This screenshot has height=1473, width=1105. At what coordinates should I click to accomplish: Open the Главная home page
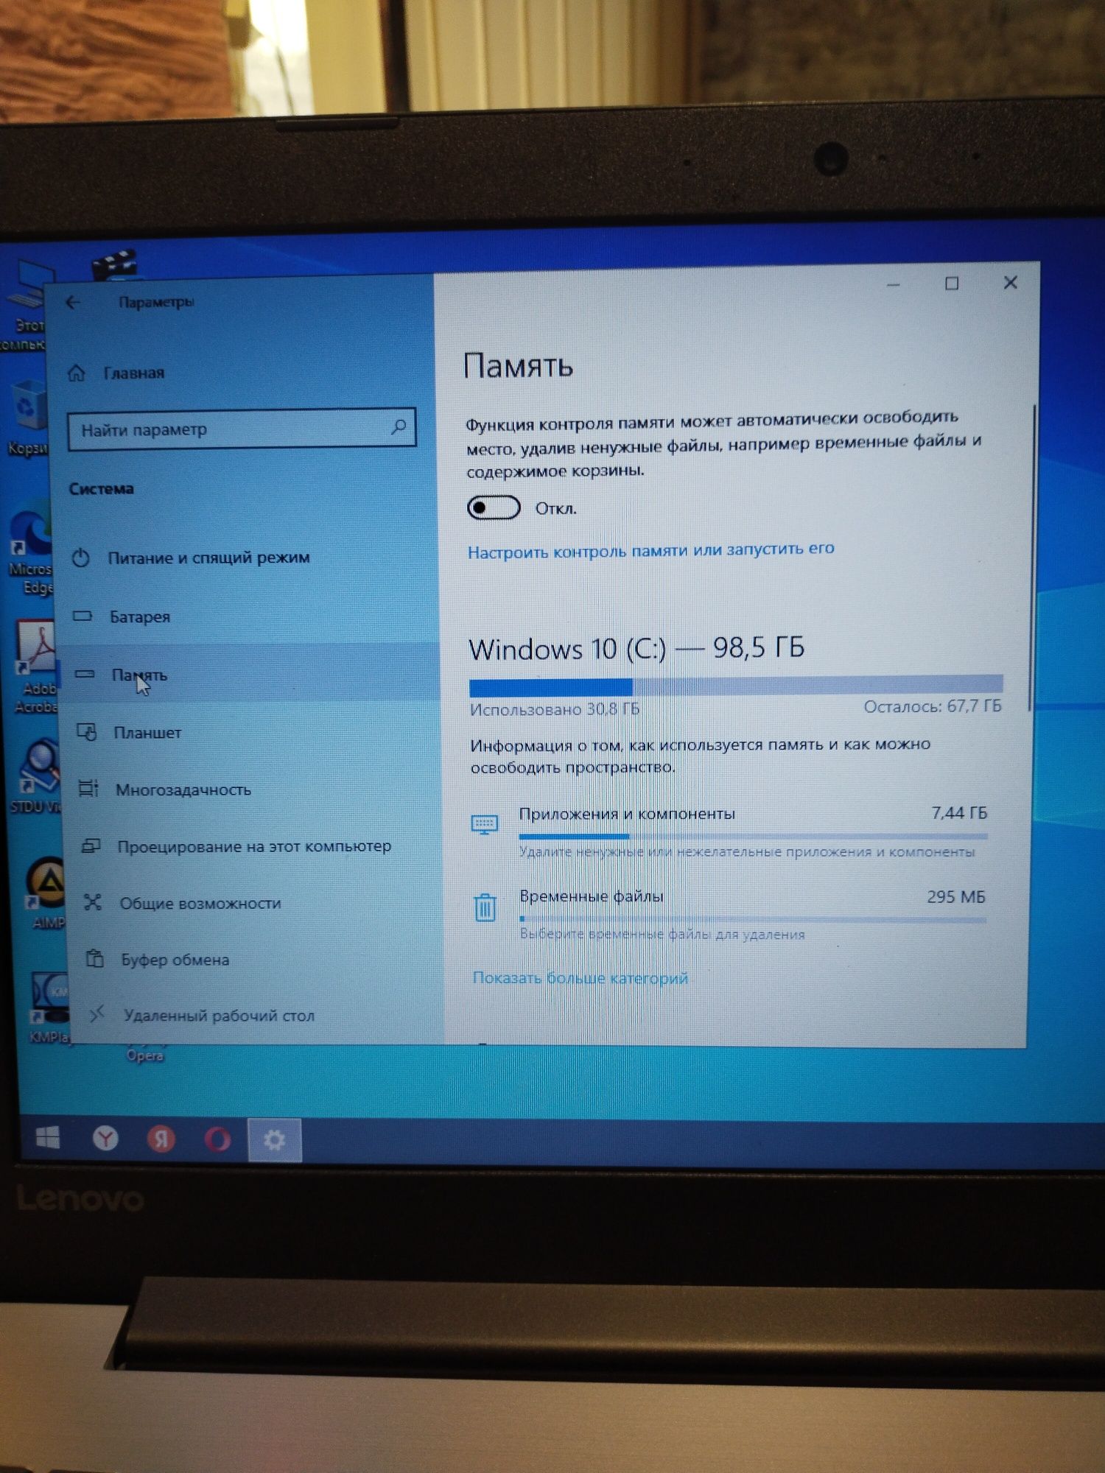click(133, 373)
